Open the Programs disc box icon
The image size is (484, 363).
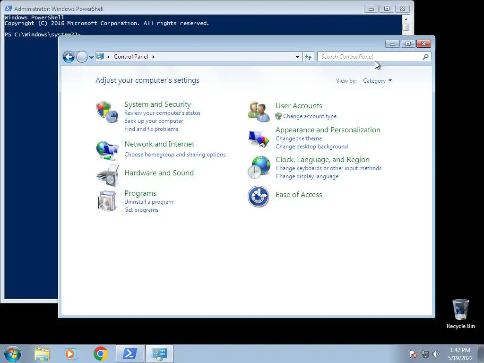[107, 201]
